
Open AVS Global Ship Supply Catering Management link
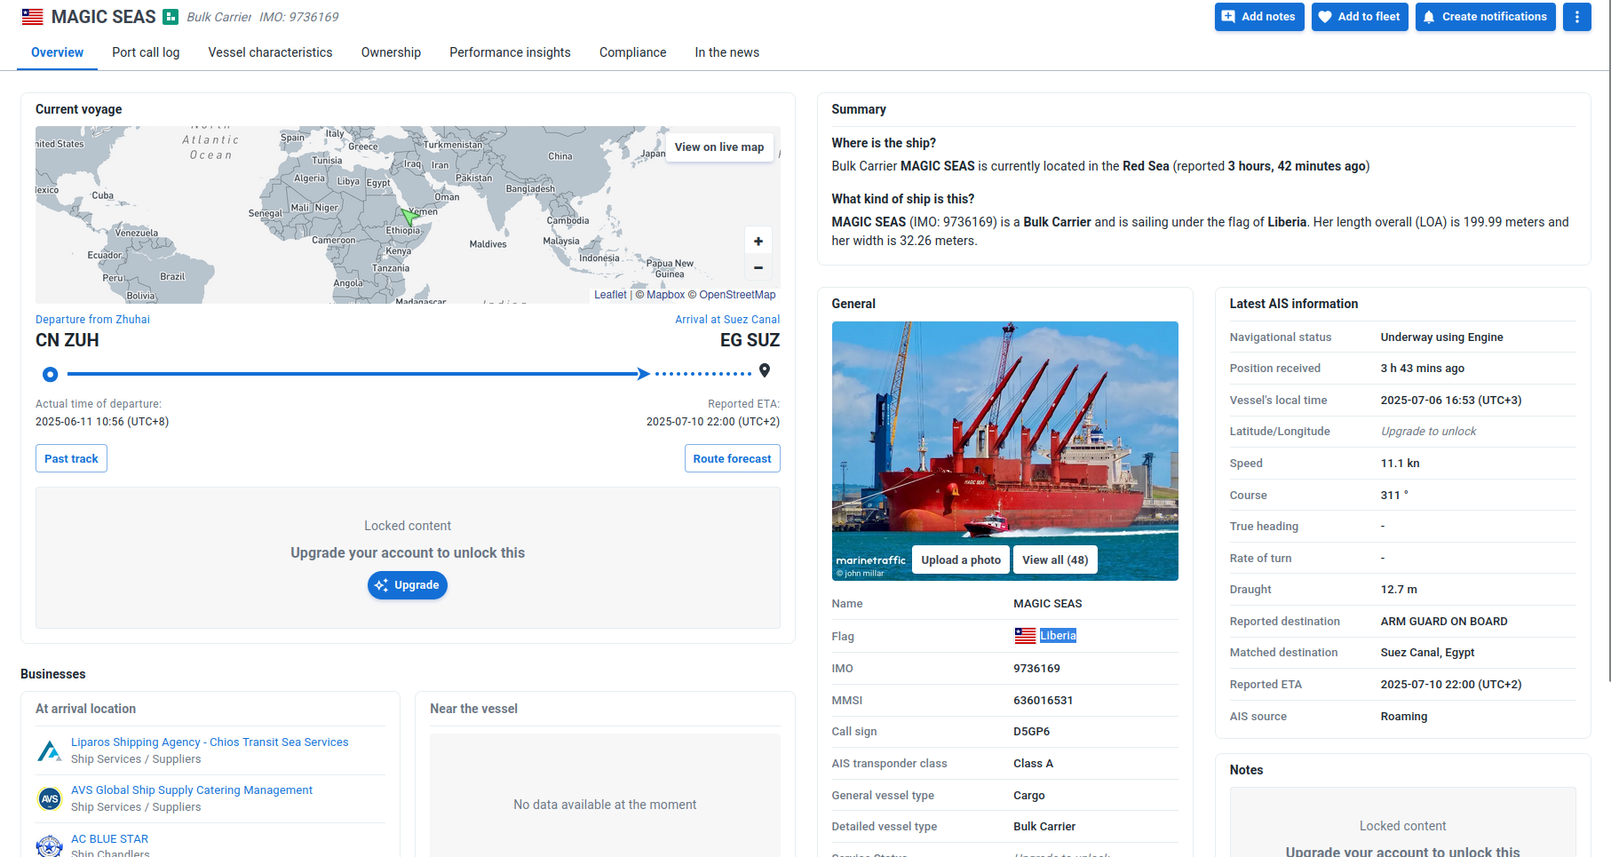click(x=192, y=790)
